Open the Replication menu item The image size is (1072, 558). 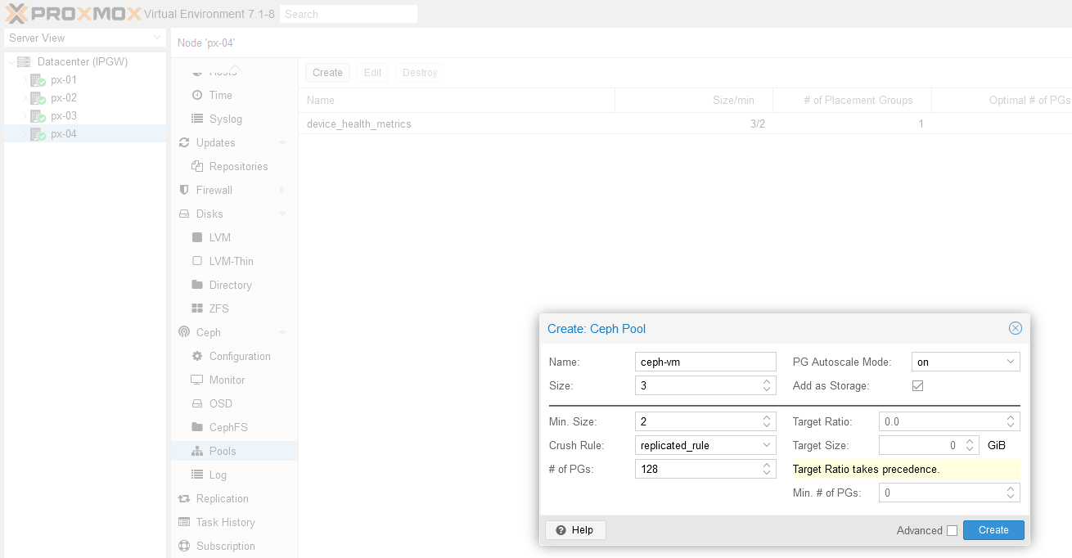click(x=222, y=498)
